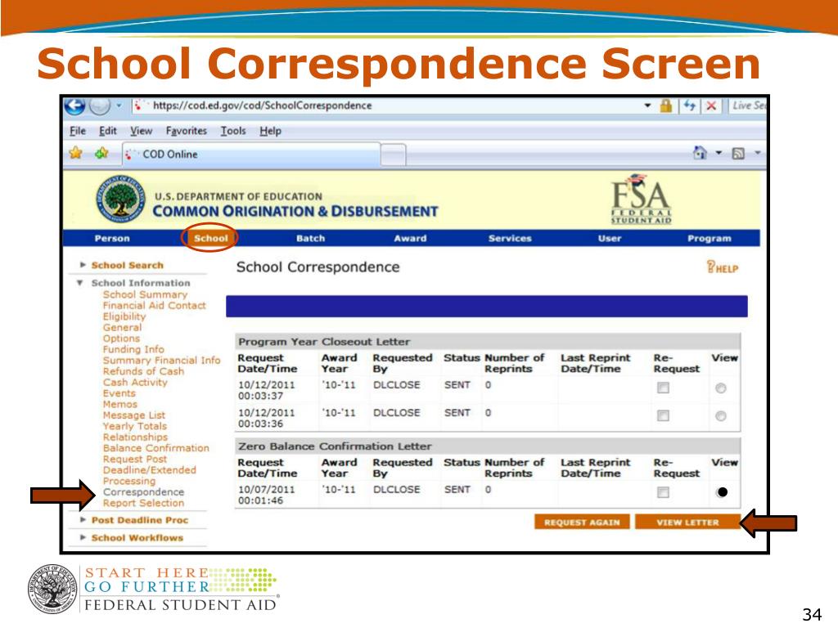Click the browser Forward arrow button

click(x=100, y=105)
